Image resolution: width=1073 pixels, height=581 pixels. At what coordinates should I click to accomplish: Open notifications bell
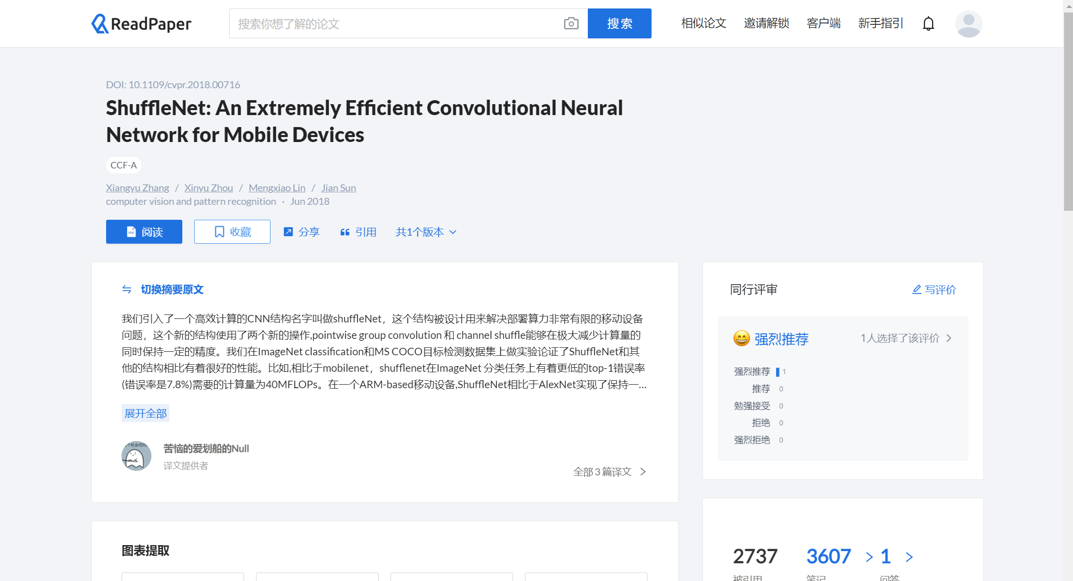(x=928, y=23)
